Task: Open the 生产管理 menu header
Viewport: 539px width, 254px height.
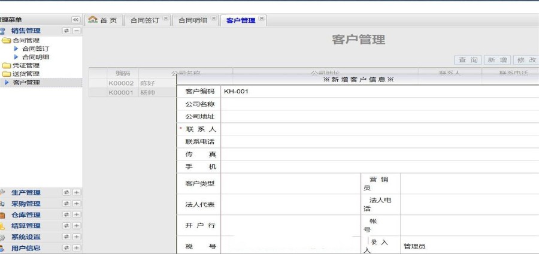Action: click(26, 193)
